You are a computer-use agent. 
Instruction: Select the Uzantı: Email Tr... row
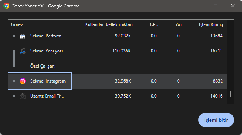[x=118, y=96]
